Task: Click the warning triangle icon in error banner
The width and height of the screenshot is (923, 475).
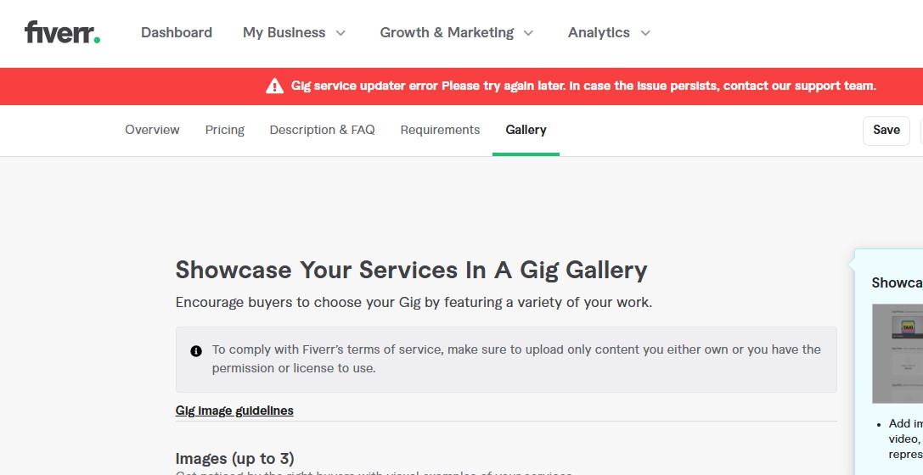Action: click(x=274, y=87)
